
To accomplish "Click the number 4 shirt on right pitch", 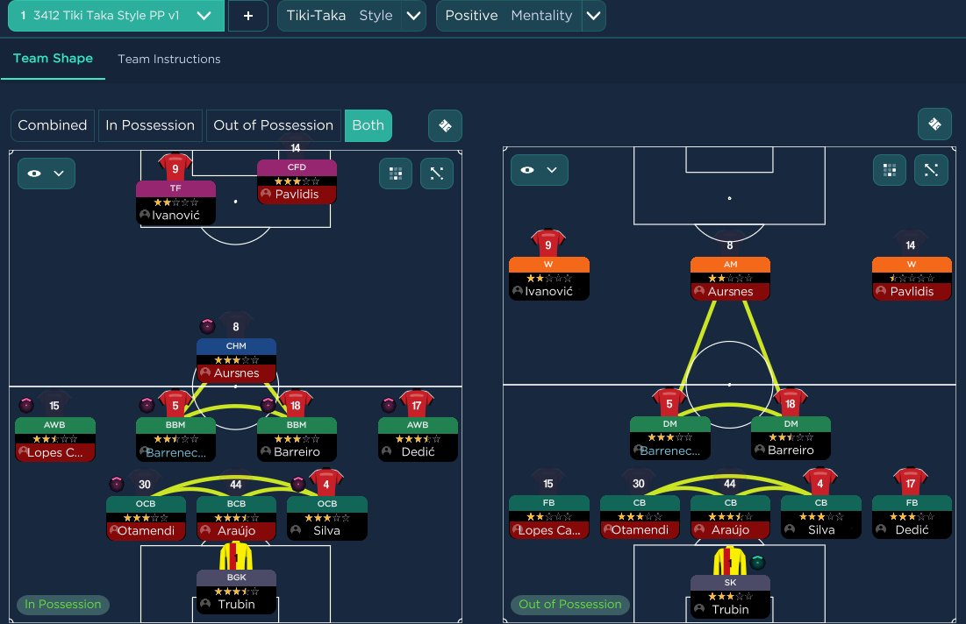I will point(820,482).
